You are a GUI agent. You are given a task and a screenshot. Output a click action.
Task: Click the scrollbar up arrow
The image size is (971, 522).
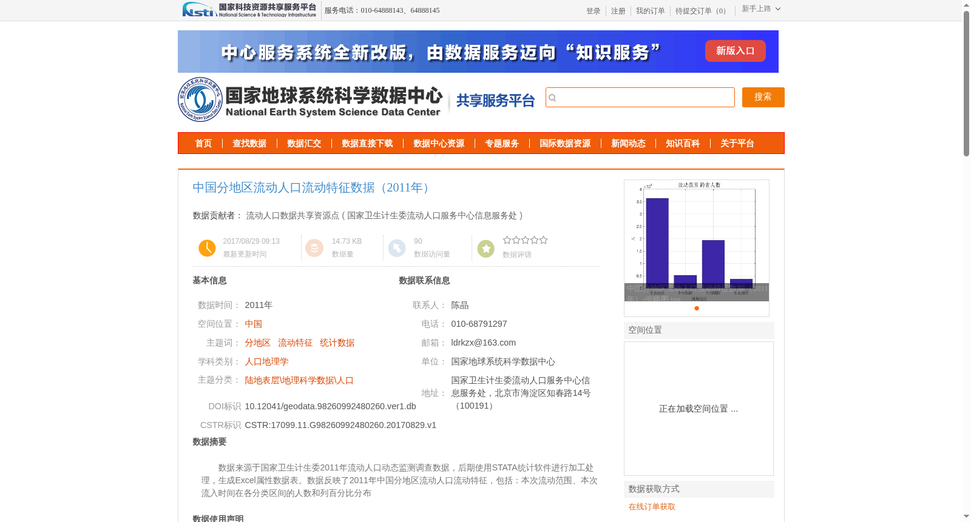[966, 5]
